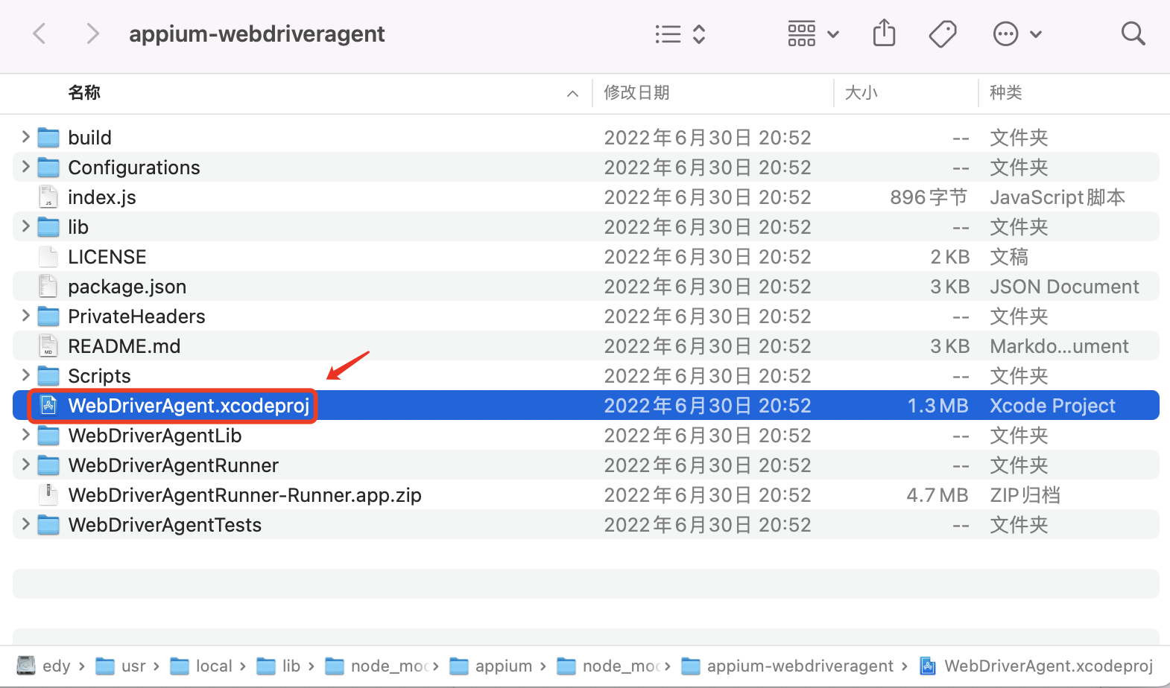
Task: Click the README.md file icon
Action: [48, 345]
